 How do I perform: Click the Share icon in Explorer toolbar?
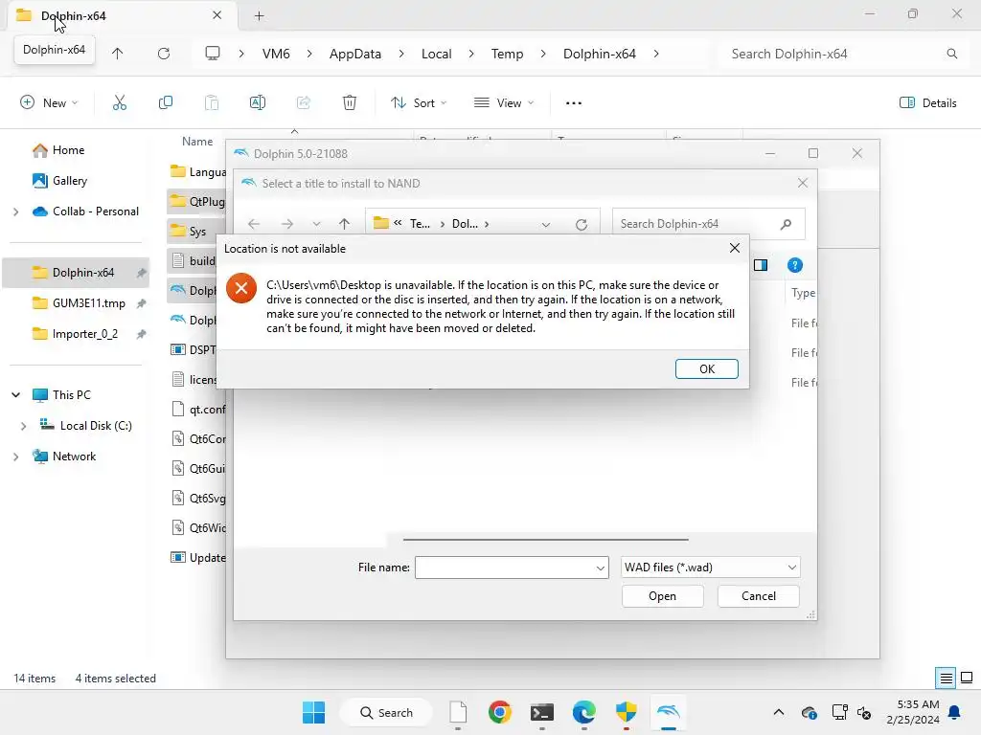(x=304, y=102)
